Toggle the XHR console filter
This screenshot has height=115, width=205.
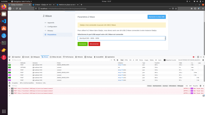tap(190, 86)
